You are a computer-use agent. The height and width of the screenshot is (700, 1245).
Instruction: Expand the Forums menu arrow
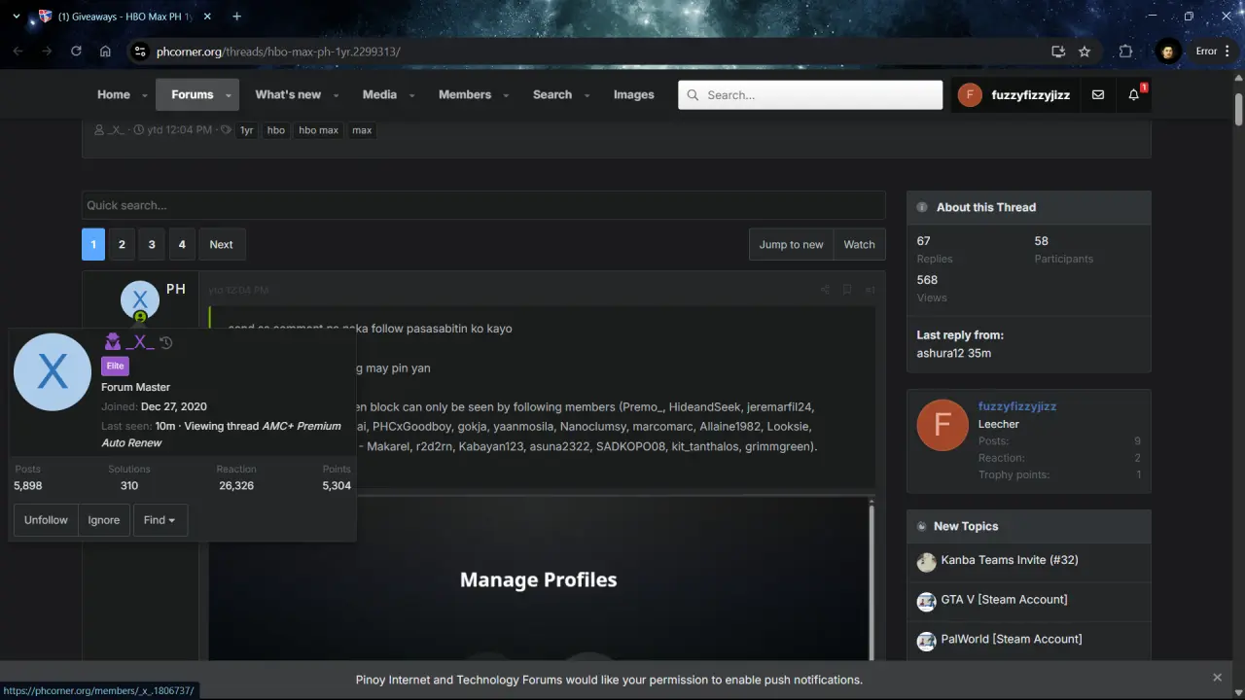229,95
